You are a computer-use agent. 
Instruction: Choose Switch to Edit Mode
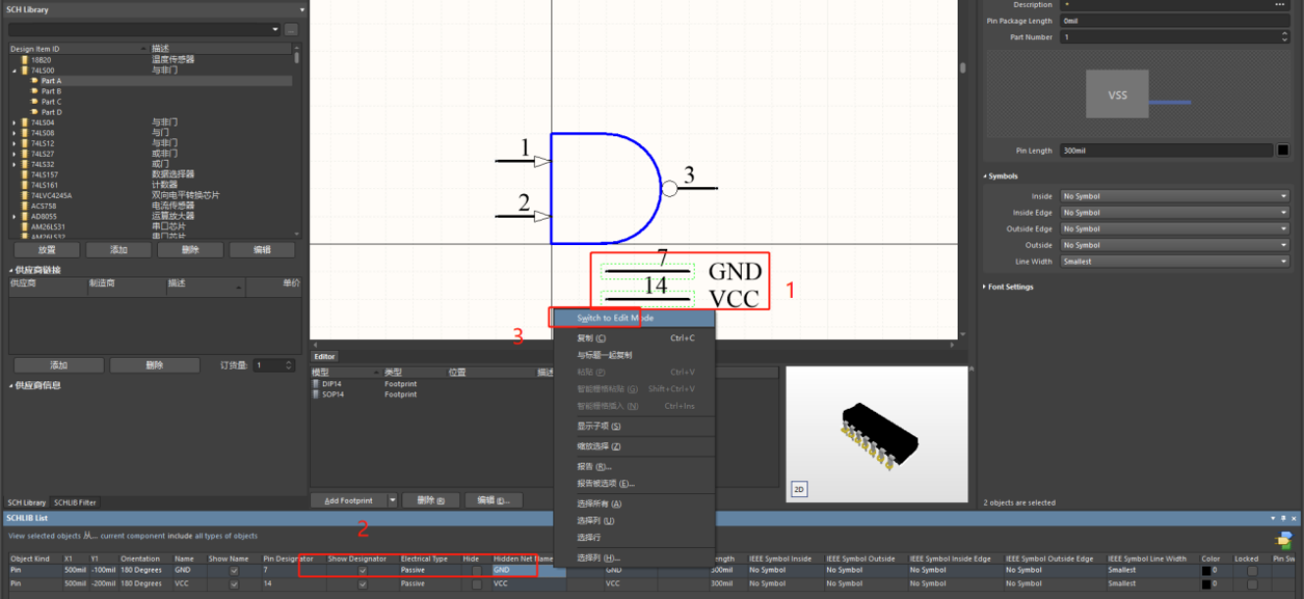(634, 318)
